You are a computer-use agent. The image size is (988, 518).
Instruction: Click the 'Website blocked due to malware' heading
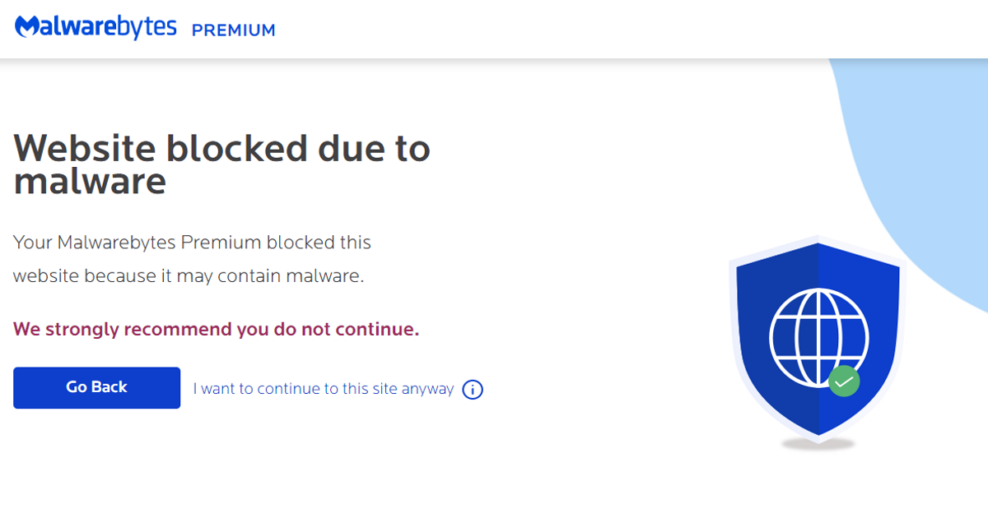(222, 164)
